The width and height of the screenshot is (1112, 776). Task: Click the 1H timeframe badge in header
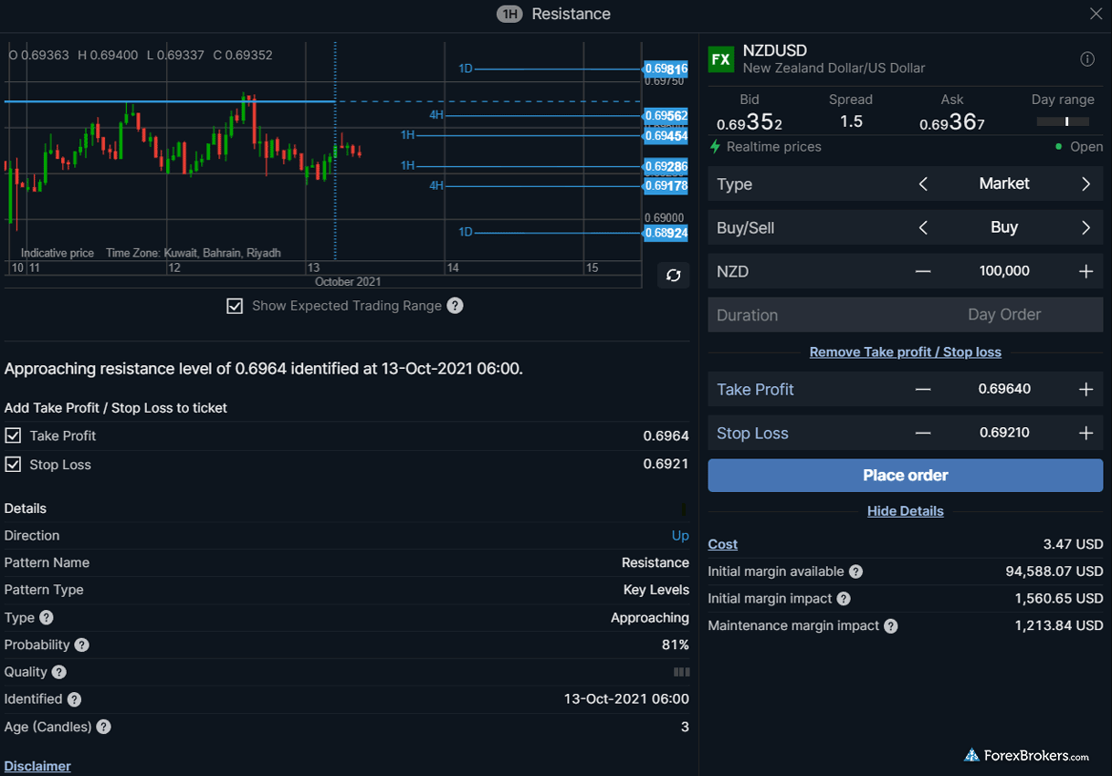coord(509,15)
